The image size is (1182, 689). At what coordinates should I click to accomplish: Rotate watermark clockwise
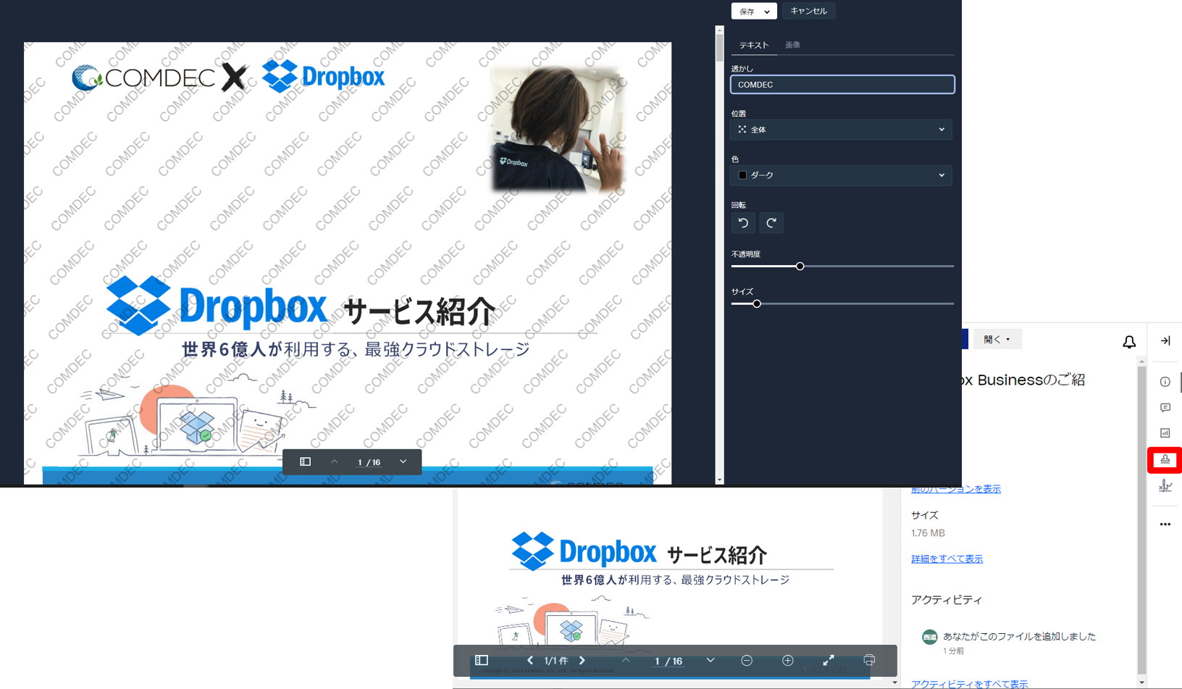click(771, 223)
